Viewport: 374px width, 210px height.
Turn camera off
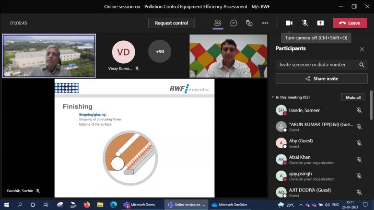[x=289, y=23]
